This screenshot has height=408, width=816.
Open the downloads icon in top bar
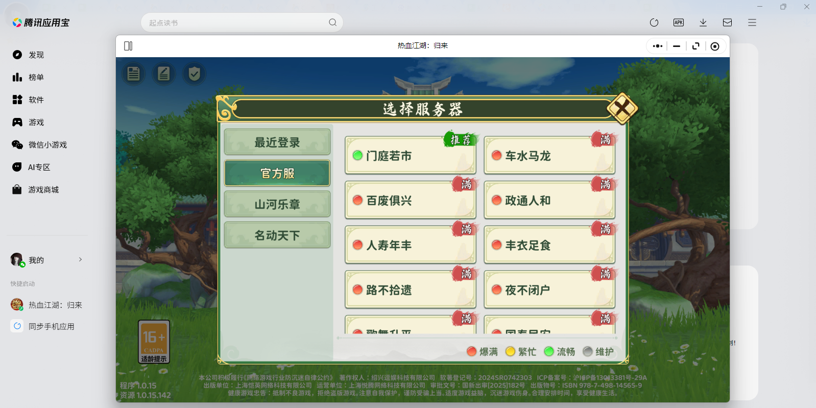703,22
